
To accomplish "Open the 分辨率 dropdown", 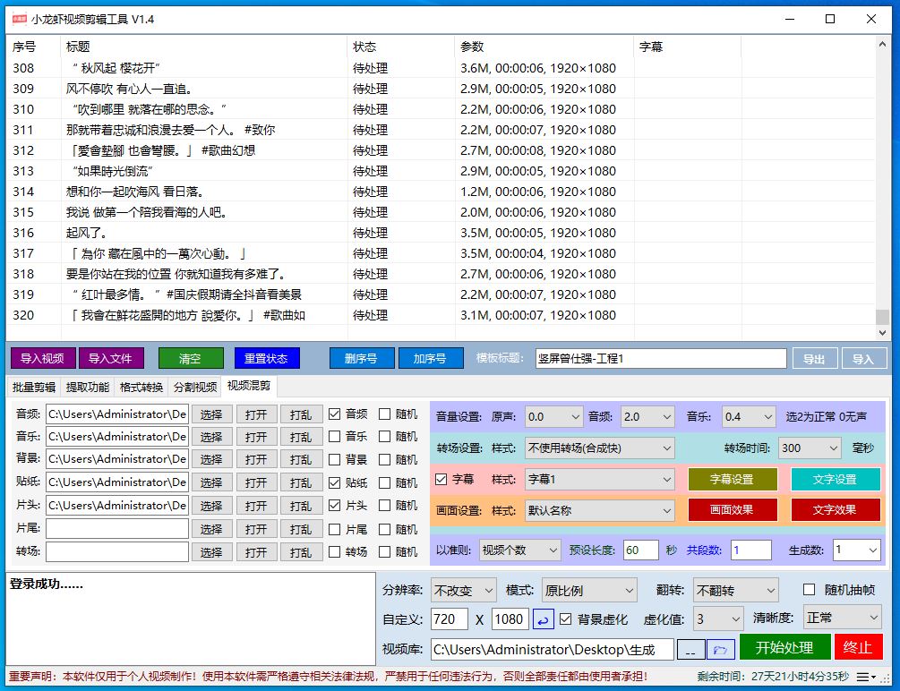I will click(463, 591).
